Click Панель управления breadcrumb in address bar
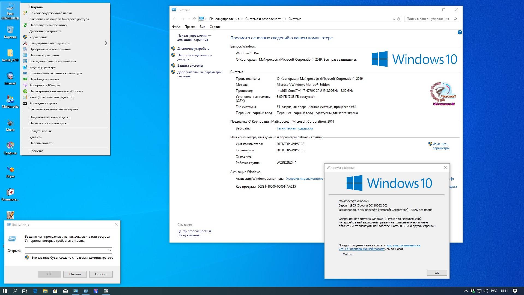 pos(224,19)
